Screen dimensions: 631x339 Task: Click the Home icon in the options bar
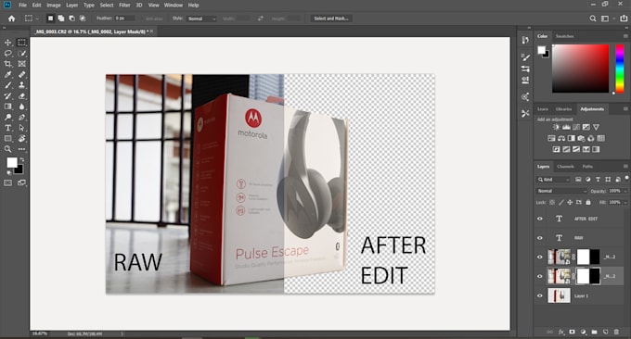[11, 19]
